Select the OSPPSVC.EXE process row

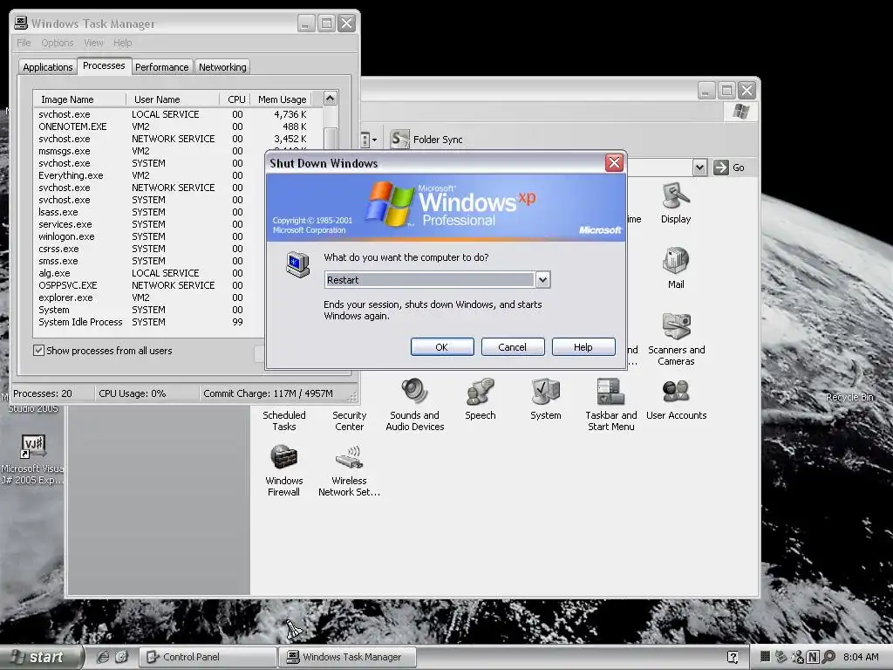151,285
